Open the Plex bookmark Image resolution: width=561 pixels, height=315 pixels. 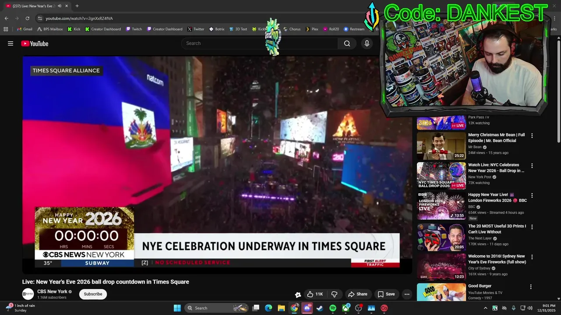pos(312,29)
